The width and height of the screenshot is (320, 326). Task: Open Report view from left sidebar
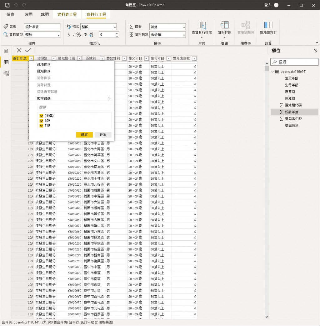pos(6,51)
